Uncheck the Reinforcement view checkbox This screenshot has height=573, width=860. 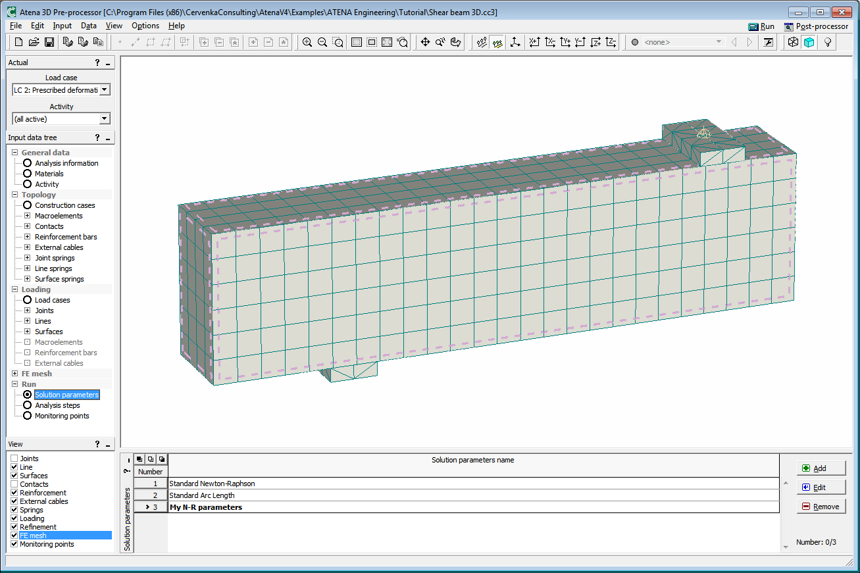click(14, 493)
